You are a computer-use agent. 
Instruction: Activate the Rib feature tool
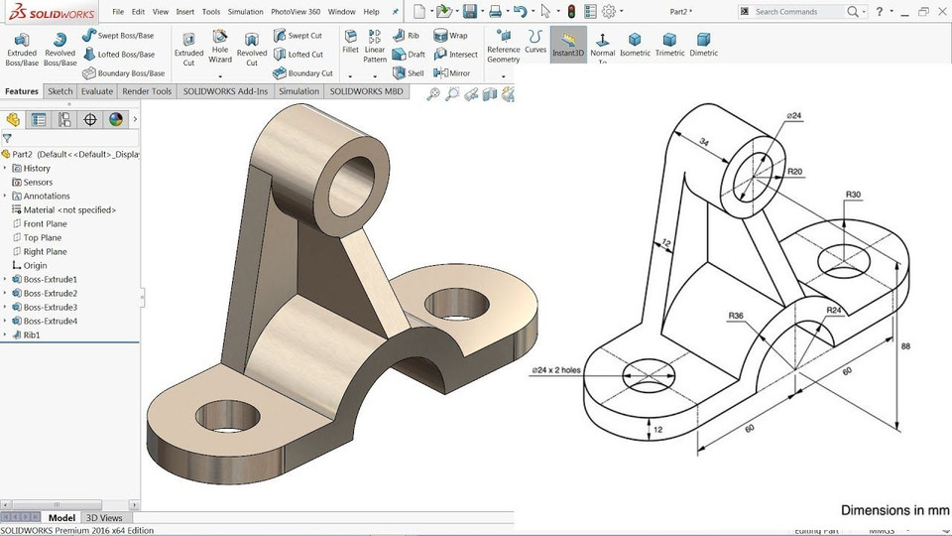(x=407, y=36)
